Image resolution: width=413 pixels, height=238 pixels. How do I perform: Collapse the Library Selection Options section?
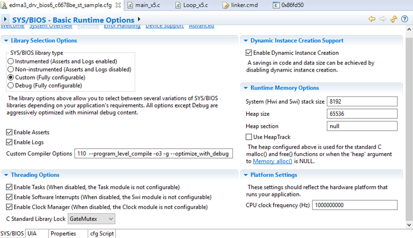coord(6,41)
